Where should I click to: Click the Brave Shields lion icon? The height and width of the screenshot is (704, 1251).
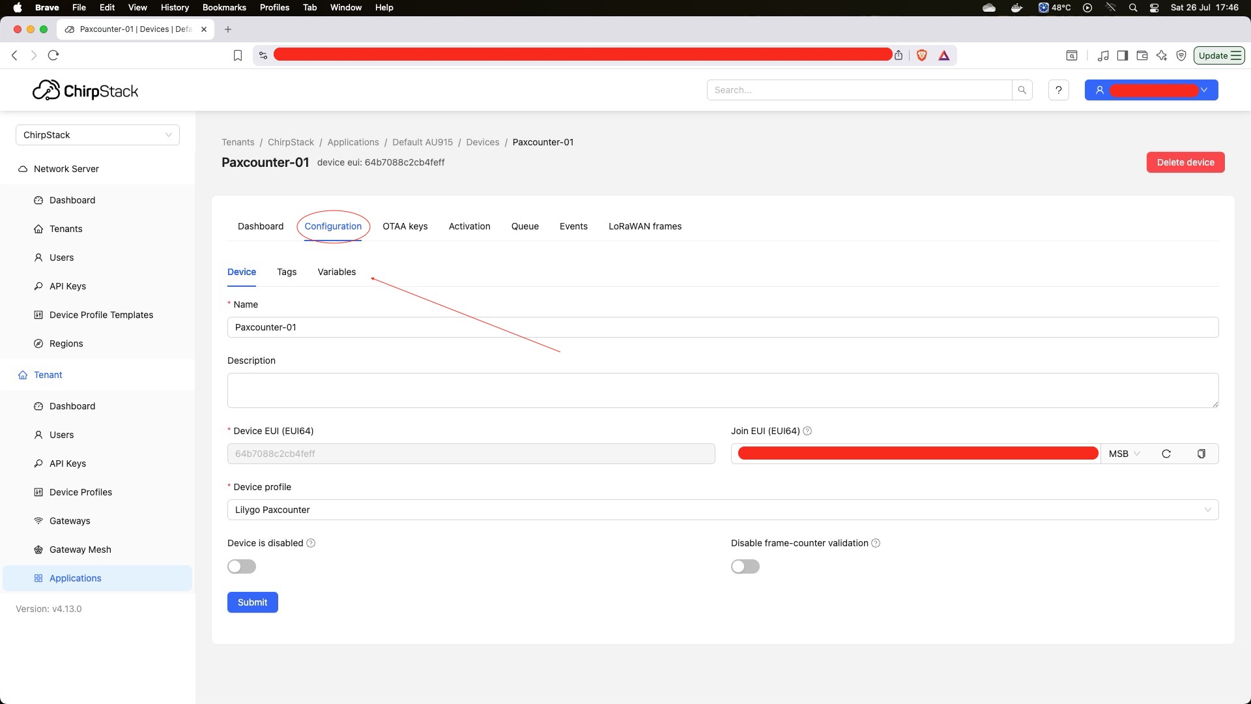click(x=921, y=55)
